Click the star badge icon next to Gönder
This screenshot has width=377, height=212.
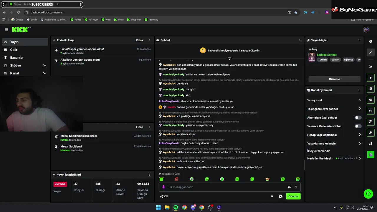[x=280, y=196]
